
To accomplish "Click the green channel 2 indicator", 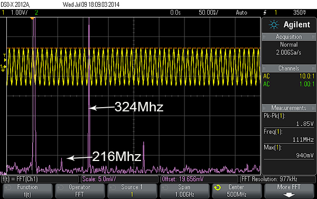I will 36,13.
